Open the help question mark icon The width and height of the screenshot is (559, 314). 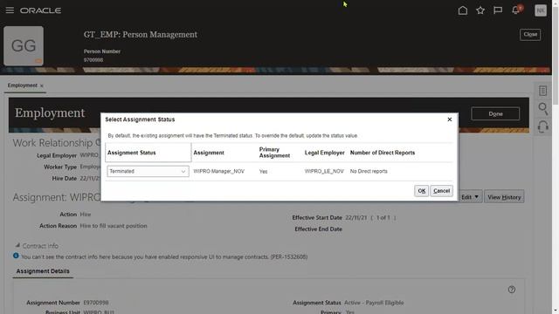[x=512, y=290]
